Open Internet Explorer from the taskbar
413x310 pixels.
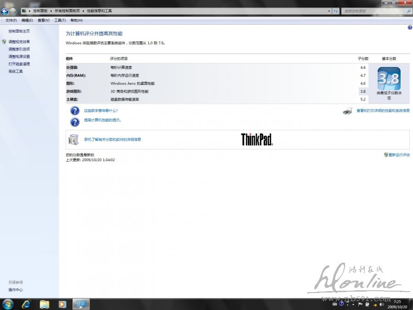(x=26, y=304)
